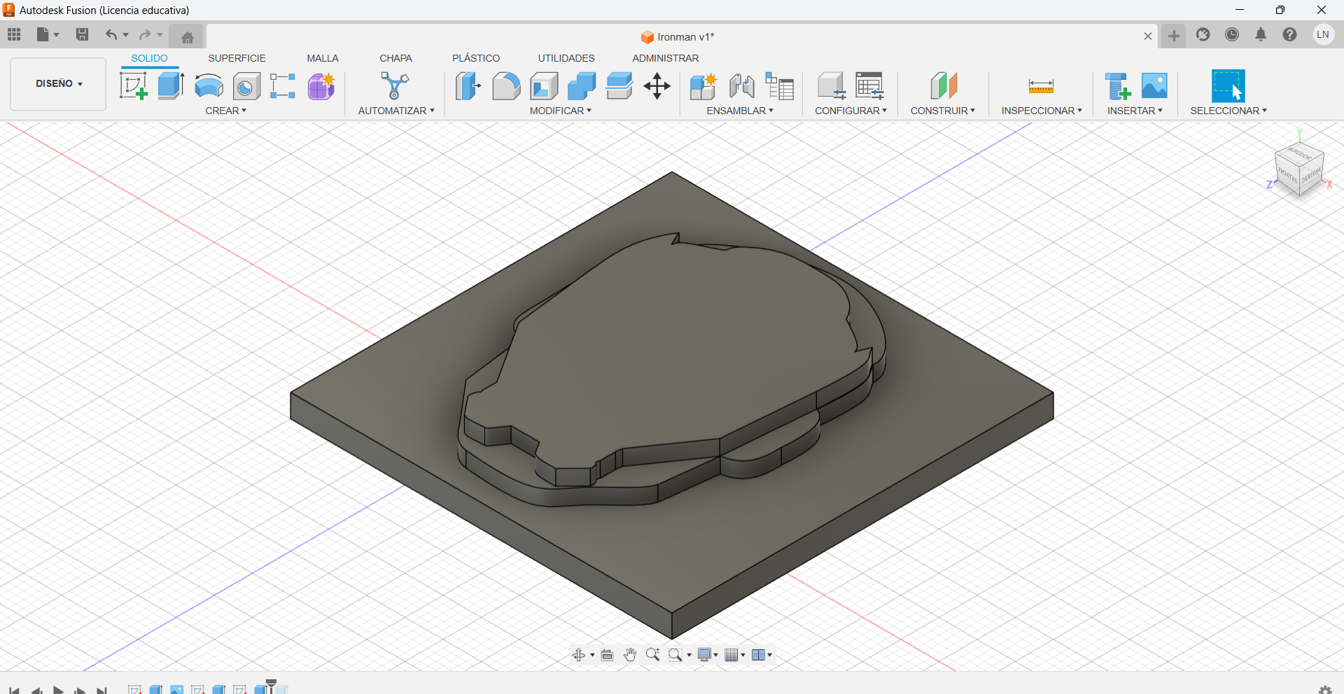The image size is (1344, 694).
Task: Open the DISEÑO workspace dropdown
Action: 58,84
